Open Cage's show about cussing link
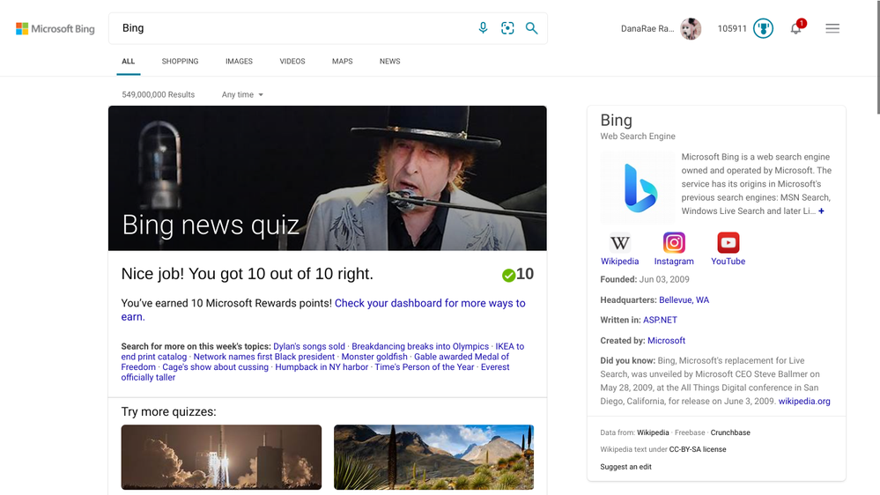 tap(216, 367)
